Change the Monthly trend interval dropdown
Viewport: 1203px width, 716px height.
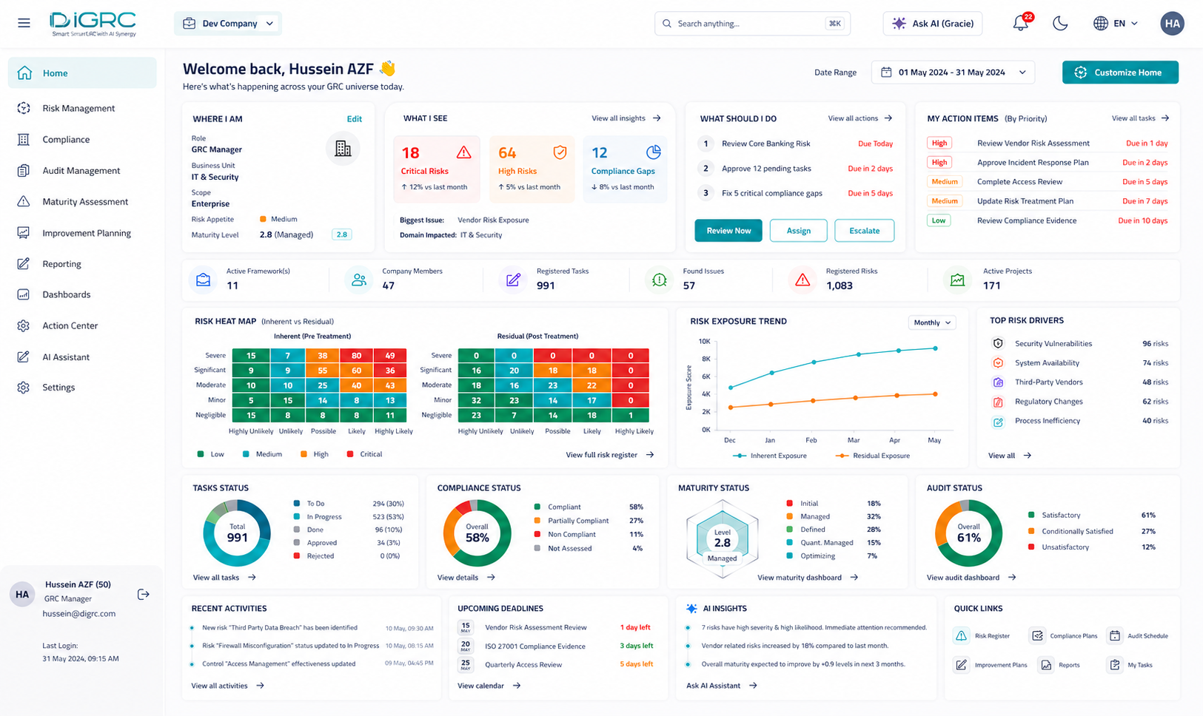(932, 322)
